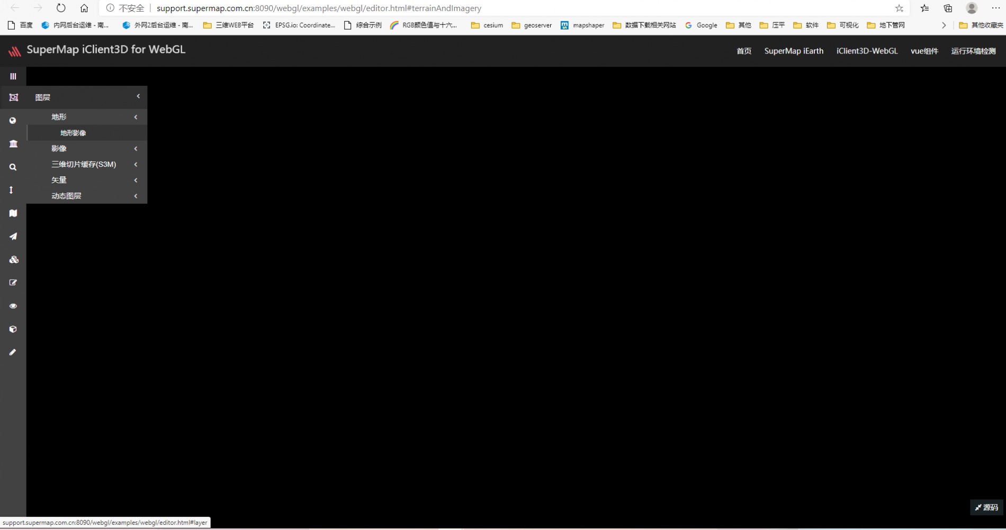
Task: Open the 地形影像 example entry
Action: point(87,133)
